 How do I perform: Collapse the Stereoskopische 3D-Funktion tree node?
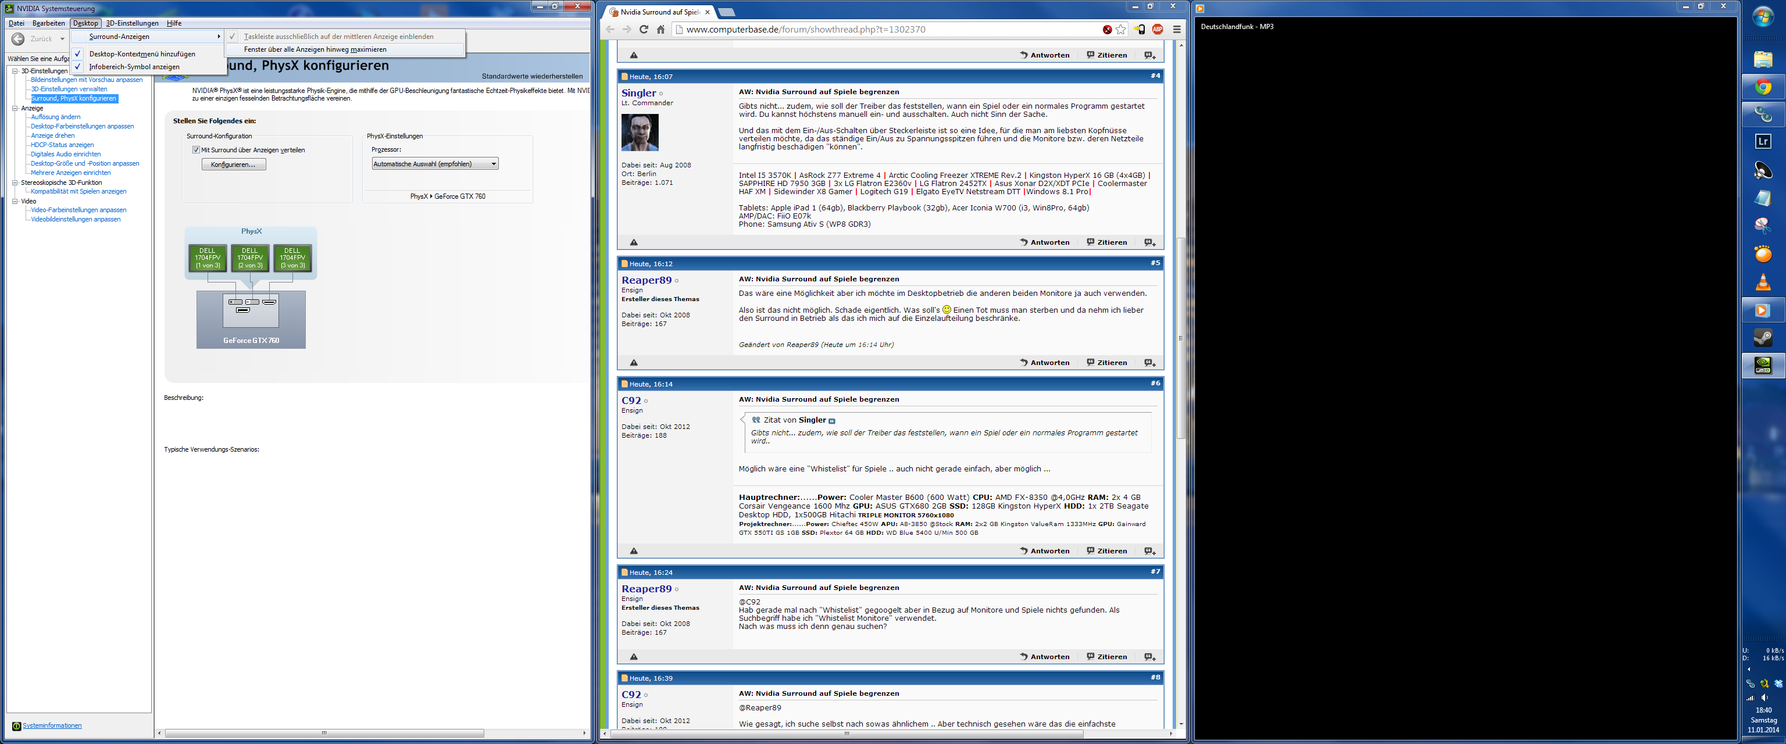[x=15, y=183]
